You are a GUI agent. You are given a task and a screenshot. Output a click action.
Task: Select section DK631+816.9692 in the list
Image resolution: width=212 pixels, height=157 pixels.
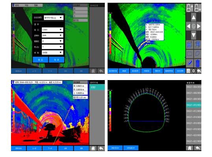(x=194, y=123)
